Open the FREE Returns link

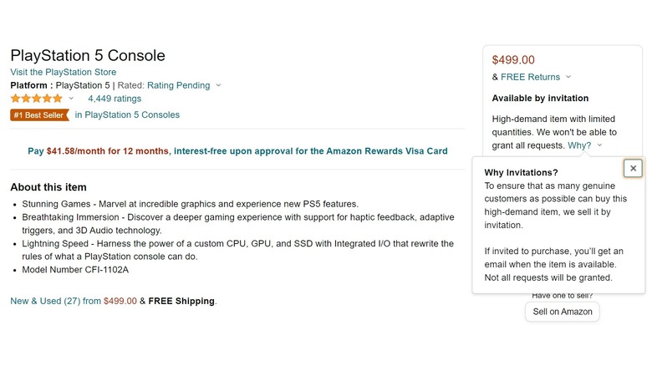point(530,77)
